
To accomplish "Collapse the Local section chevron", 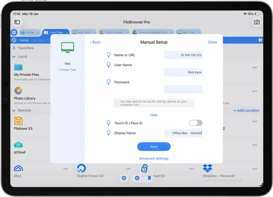I will pyautogui.click(x=14, y=57).
